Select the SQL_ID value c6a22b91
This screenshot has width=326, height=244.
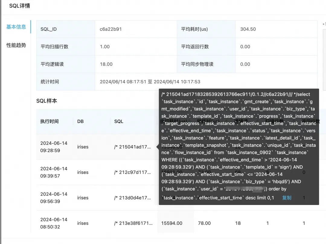pyautogui.click(x=110, y=29)
